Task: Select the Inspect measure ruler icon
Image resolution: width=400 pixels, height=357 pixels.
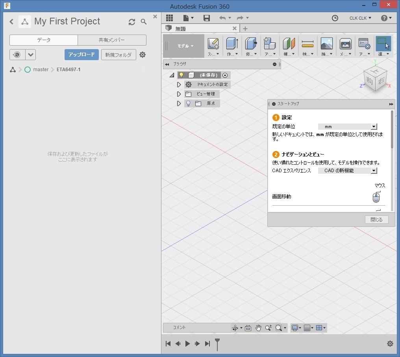Action: pos(307,44)
